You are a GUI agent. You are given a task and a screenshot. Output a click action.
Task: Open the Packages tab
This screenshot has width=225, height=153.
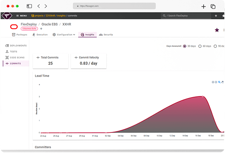19,34
